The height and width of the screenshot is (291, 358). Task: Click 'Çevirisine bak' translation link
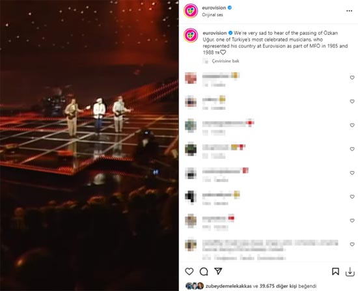pyautogui.click(x=225, y=61)
